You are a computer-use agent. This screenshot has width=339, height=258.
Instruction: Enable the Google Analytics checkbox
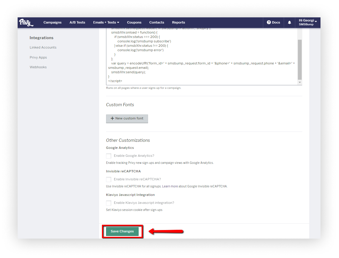point(109,156)
